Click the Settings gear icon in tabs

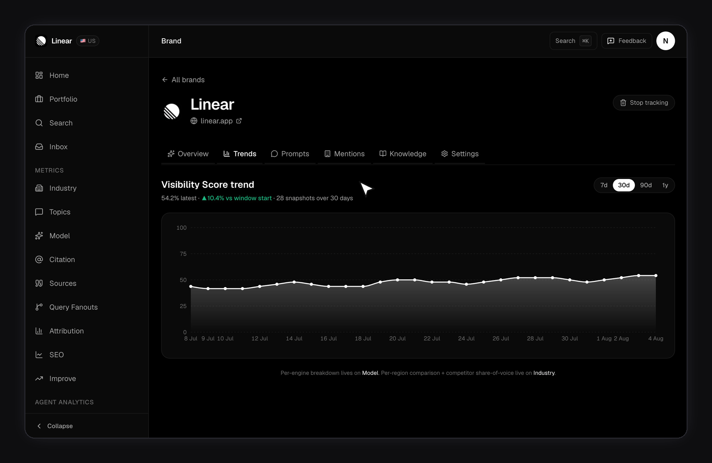(445, 154)
